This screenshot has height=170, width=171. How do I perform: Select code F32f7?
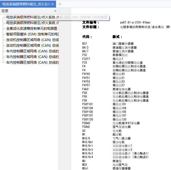tap(86, 59)
